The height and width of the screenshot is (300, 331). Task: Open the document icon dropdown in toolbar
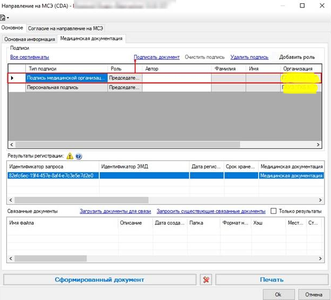pyautogui.click(x=5, y=18)
